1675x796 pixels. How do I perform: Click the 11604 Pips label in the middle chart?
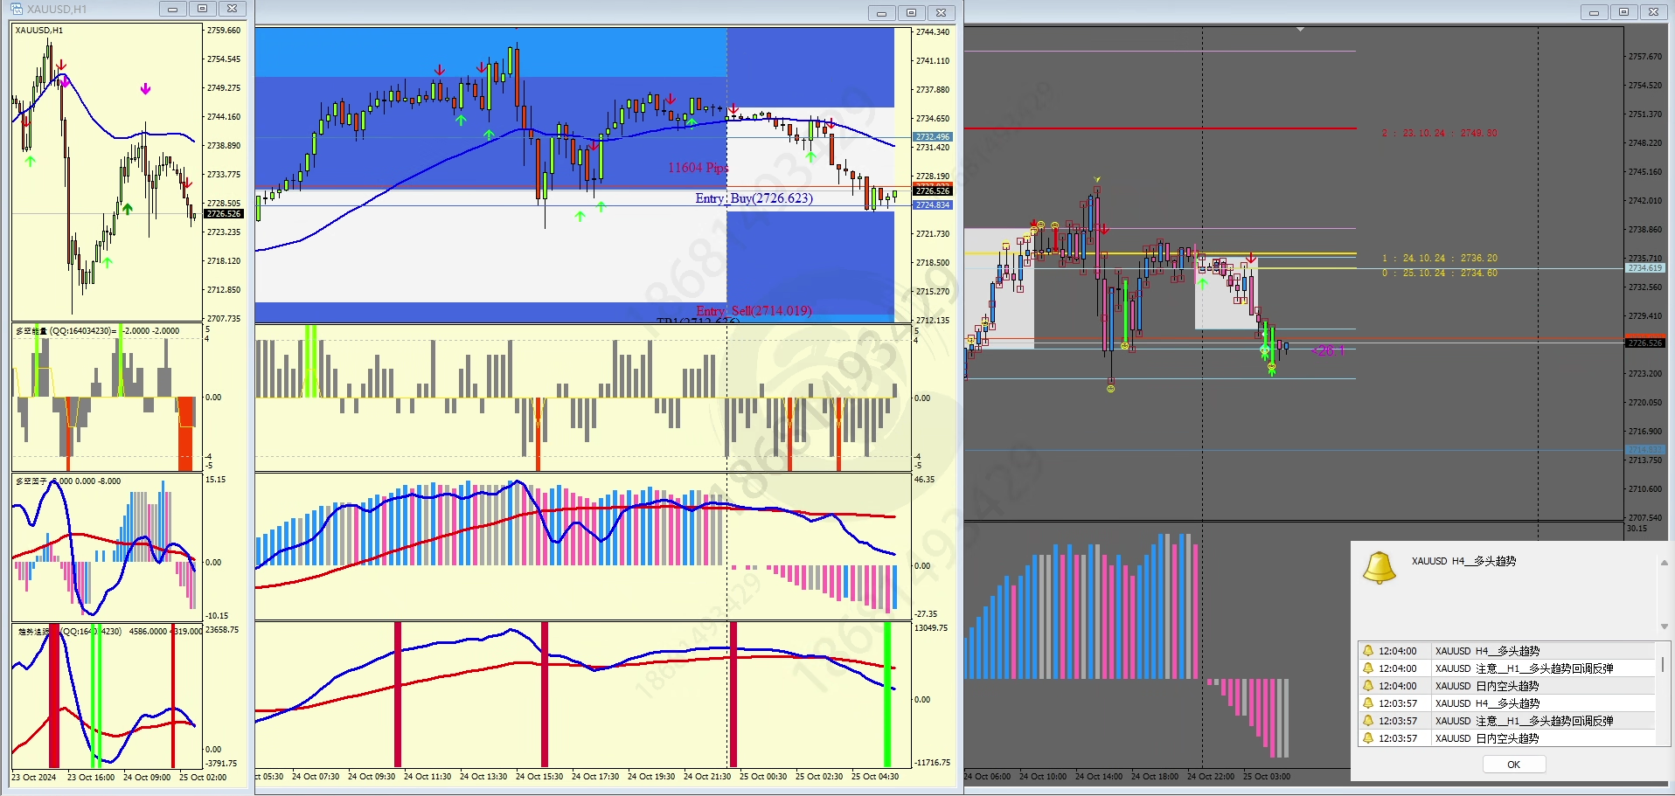point(698,168)
